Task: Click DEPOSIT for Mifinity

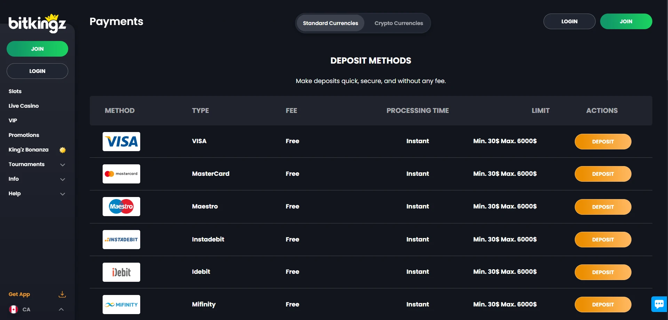Action: [603, 304]
